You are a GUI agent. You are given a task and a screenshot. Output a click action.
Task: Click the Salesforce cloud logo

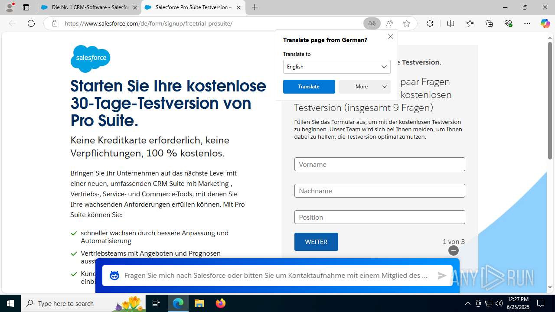click(90, 58)
